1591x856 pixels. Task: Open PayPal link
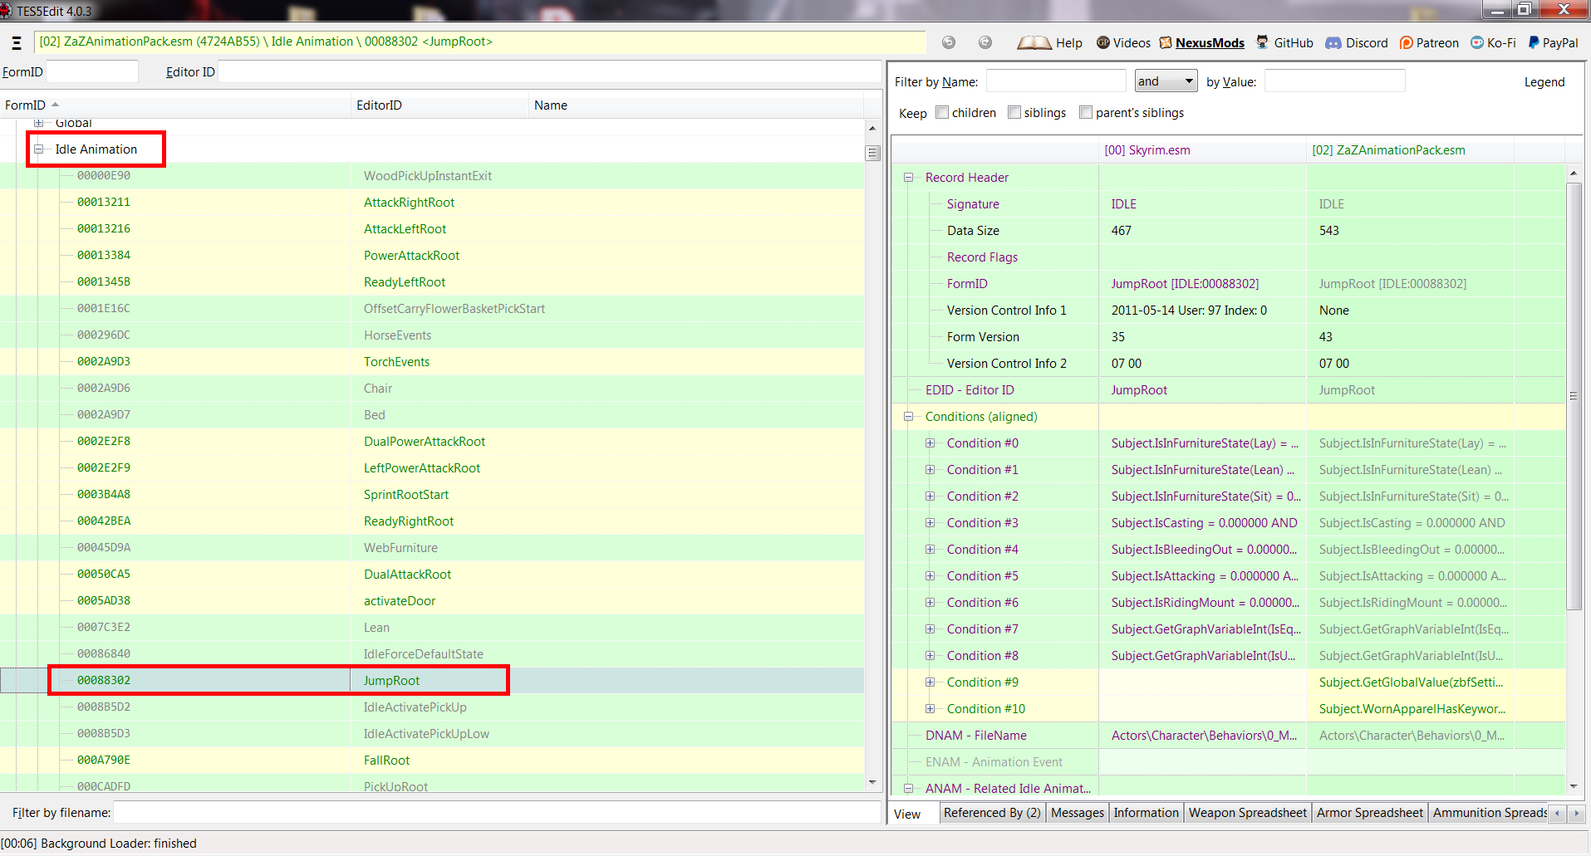tap(1553, 43)
